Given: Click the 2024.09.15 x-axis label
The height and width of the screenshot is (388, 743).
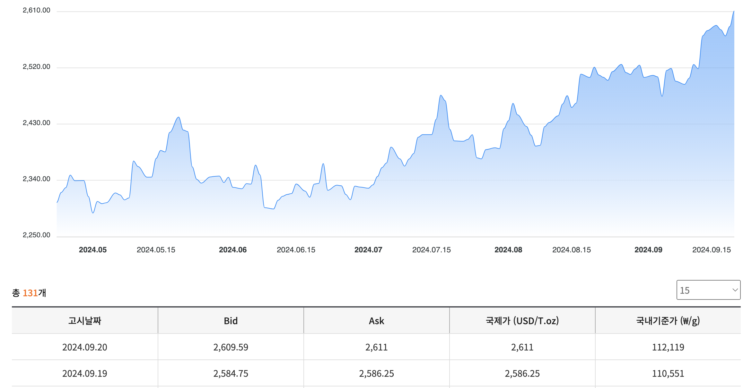Looking at the screenshot, I should [711, 250].
